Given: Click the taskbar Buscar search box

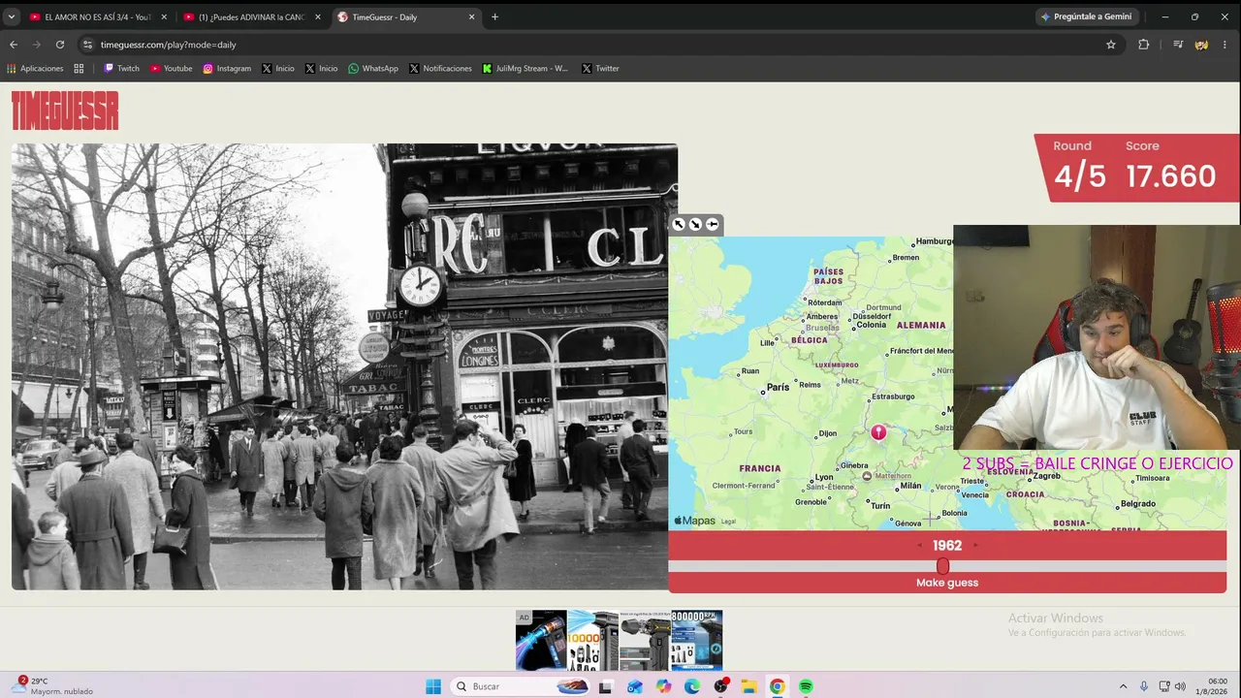Looking at the screenshot, I should click(x=523, y=686).
